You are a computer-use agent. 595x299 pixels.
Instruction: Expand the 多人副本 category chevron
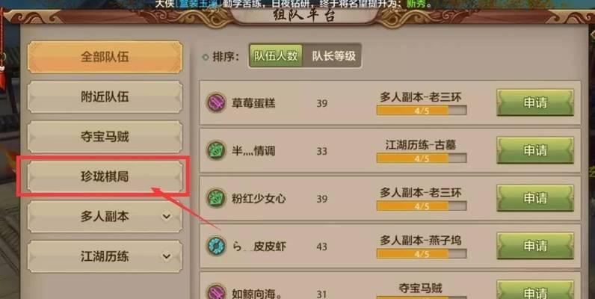click(166, 217)
